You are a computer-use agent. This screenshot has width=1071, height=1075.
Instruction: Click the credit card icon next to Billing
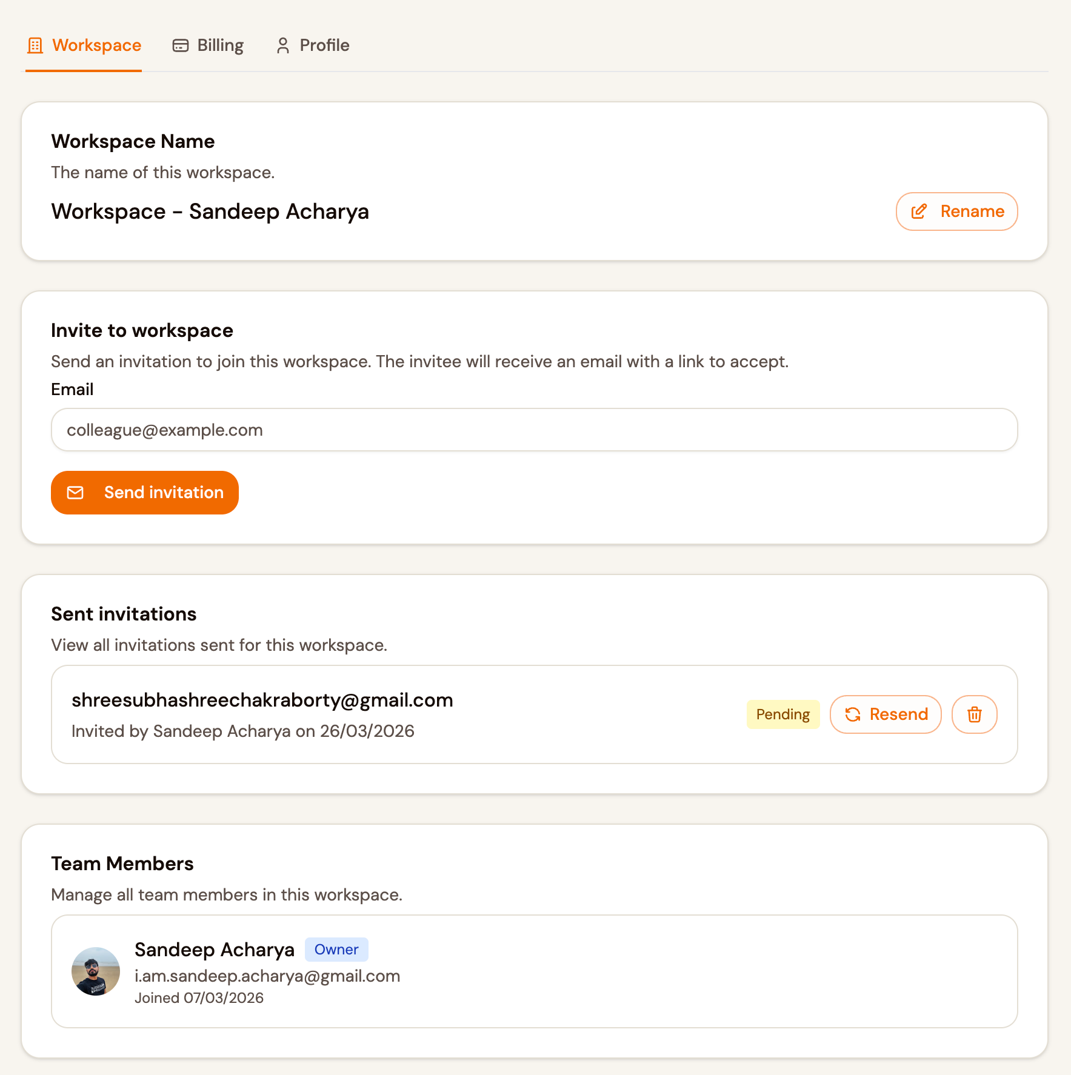(x=180, y=45)
